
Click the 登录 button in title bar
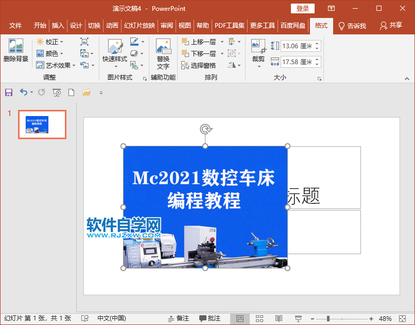[302, 8]
